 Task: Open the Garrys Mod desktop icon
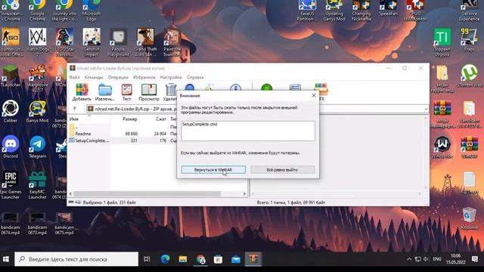(37, 111)
